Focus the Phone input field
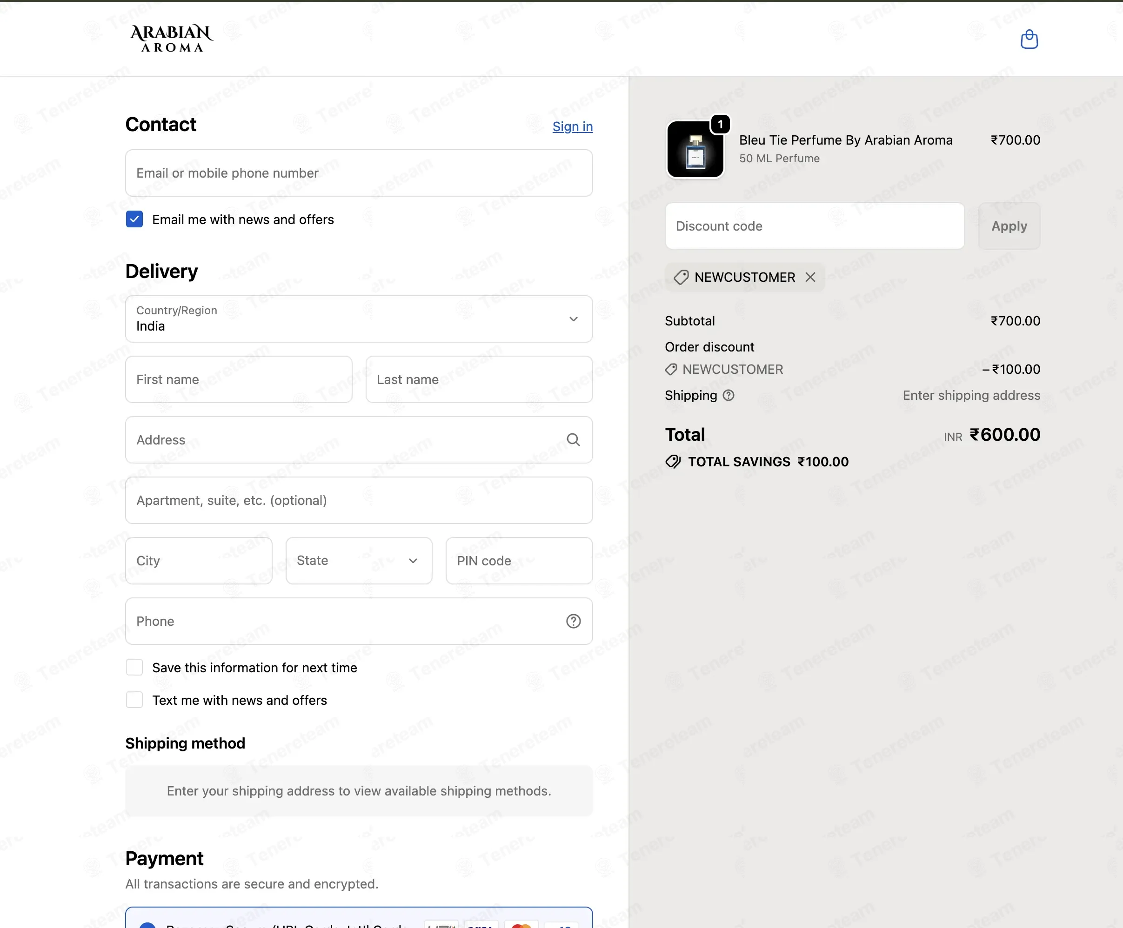The height and width of the screenshot is (928, 1123). click(359, 621)
